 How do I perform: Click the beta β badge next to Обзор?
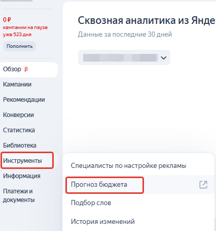click(26, 69)
